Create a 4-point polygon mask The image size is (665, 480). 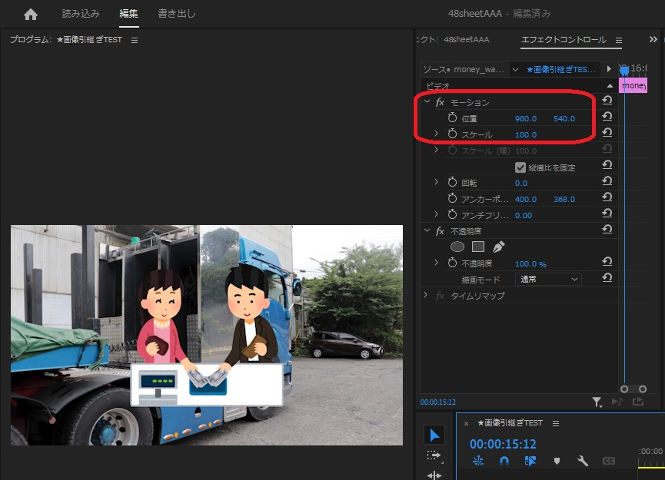coord(478,247)
